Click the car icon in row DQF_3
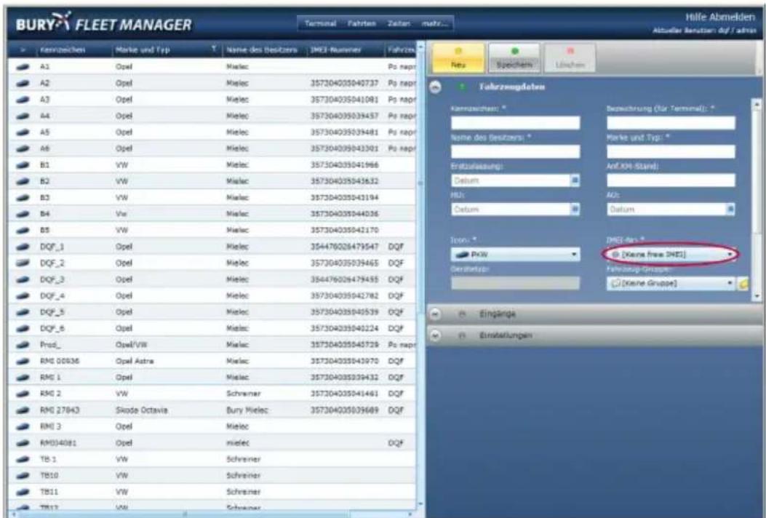The height and width of the screenshot is (518, 766). click(23, 279)
